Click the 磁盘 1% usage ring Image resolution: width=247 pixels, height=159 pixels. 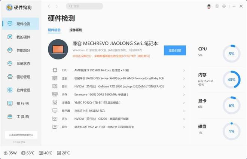(231, 131)
